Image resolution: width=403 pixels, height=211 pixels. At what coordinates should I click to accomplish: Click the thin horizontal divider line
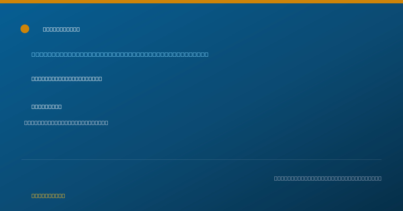click(201, 159)
